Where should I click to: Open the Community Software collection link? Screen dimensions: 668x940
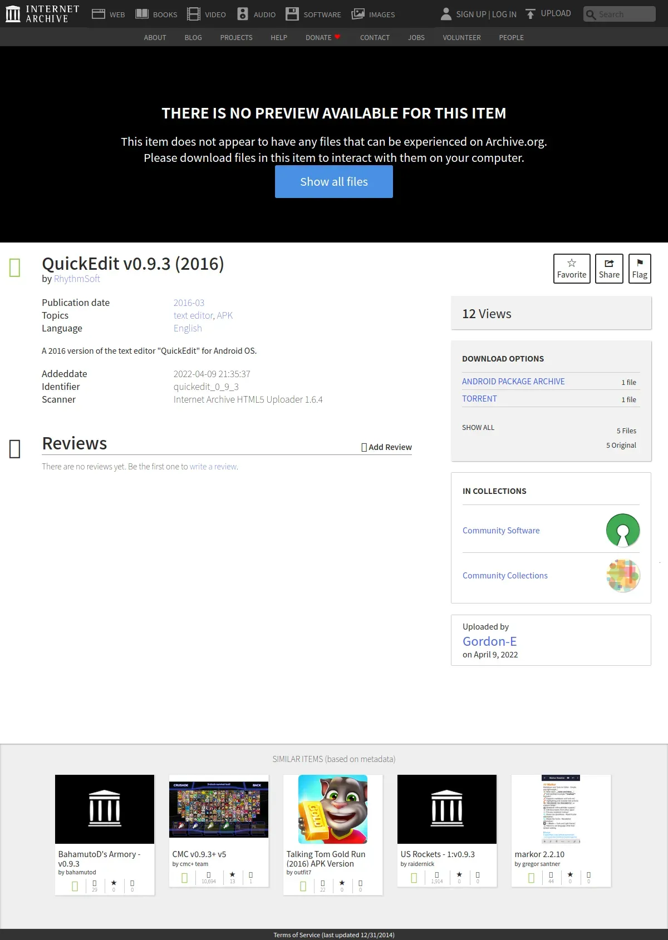[501, 531]
